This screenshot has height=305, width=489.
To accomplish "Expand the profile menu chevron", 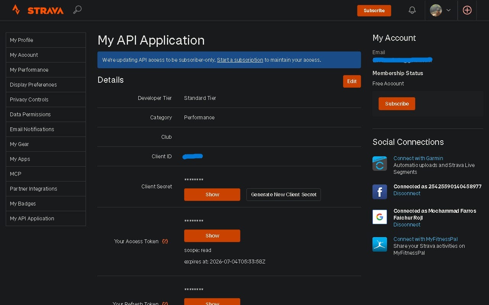I will (x=449, y=10).
